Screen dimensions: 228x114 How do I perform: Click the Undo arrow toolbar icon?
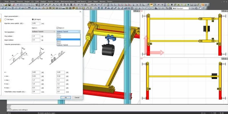(x=18, y=5)
